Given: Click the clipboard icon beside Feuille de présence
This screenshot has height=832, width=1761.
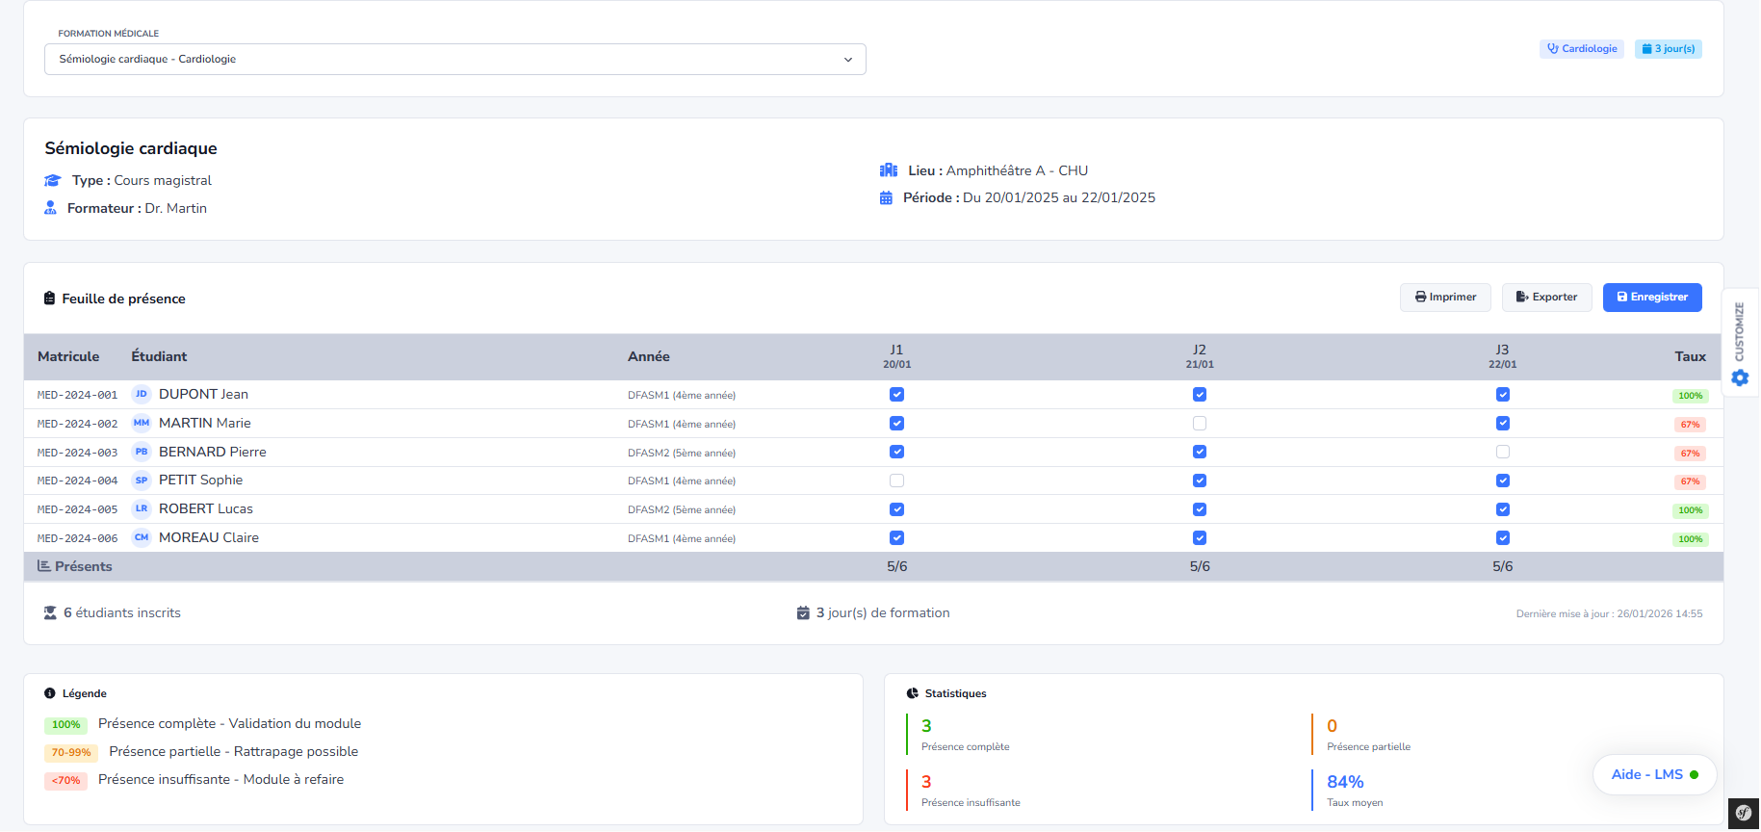Looking at the screenshot, I should (49, 299).
